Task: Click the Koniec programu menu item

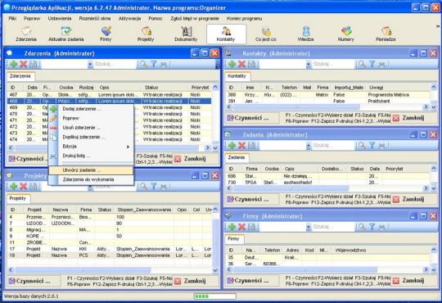Action: pos(245,19)
